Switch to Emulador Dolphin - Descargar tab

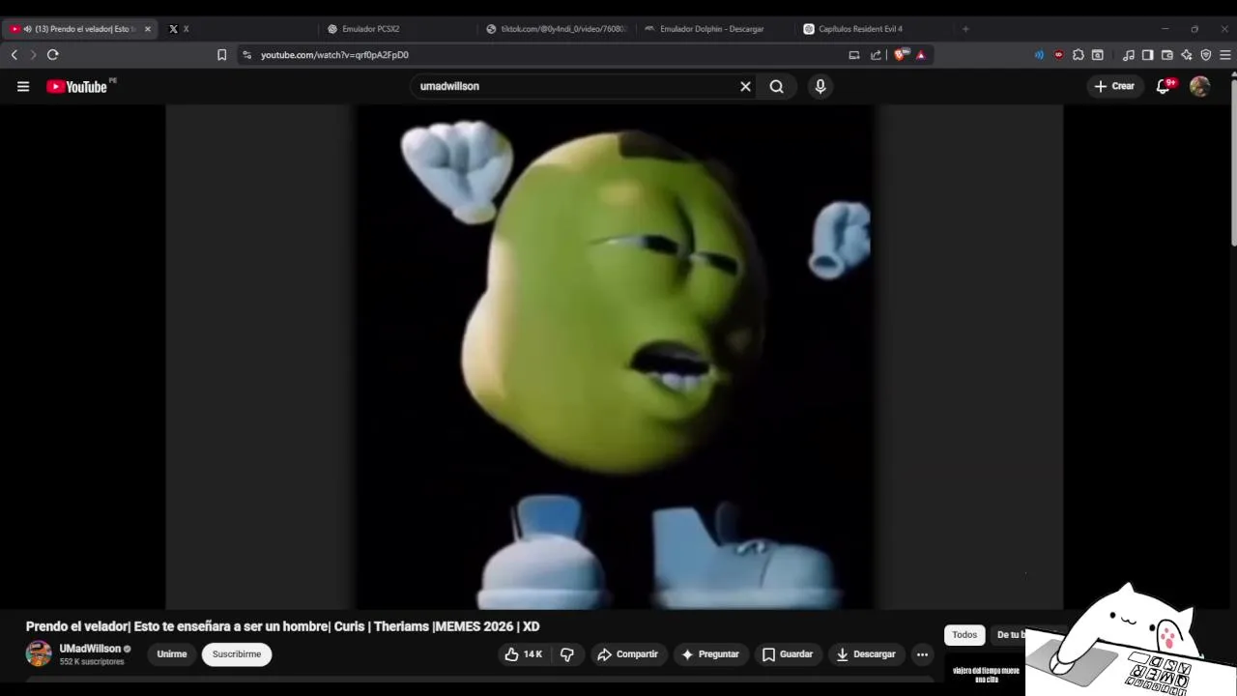[x=711, y=29]
